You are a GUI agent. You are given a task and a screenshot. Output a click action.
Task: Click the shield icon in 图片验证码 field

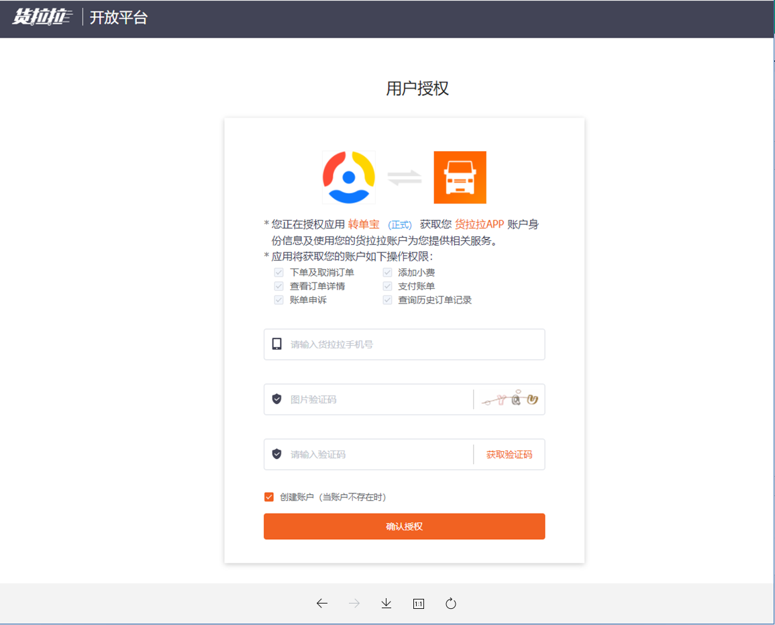click(276, 399)
